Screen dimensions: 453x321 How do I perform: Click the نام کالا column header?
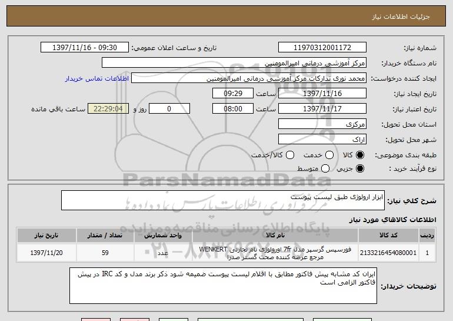275,236
